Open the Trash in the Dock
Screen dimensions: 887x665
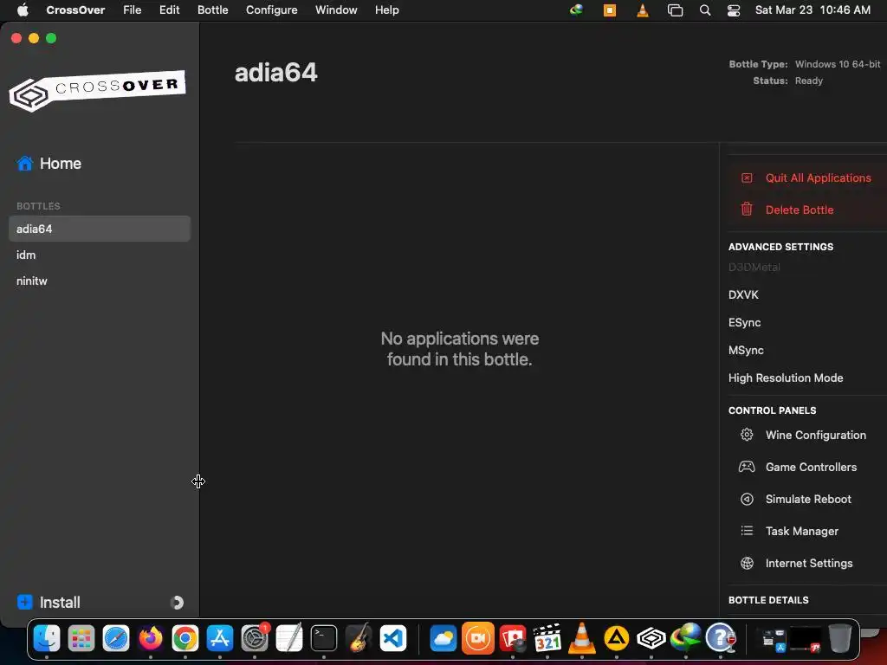(x=840, y=639)
